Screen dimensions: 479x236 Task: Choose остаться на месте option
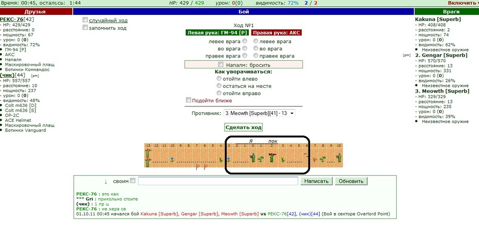219,86
